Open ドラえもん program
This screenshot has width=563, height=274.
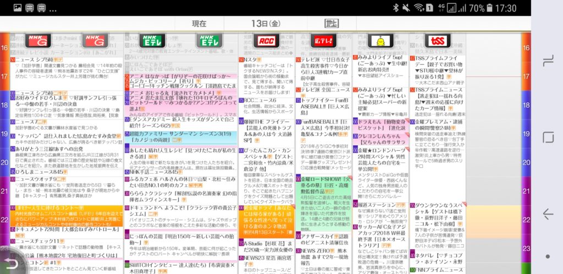coord(380,125)
